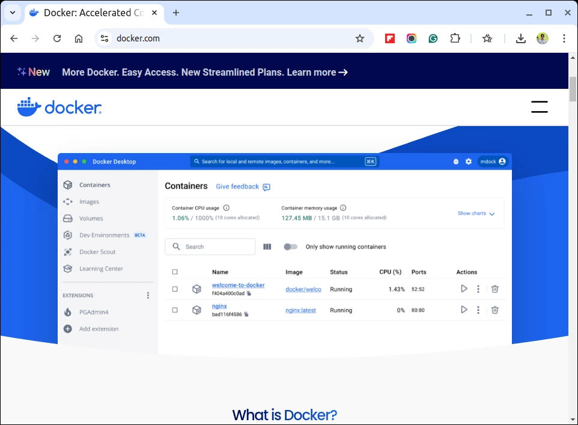Open more actions for welcome-to-docker

(478, 289)
